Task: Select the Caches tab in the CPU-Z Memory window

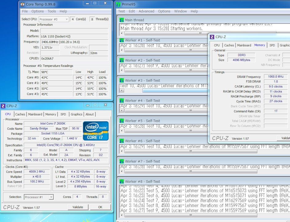Action: [229, 45]
